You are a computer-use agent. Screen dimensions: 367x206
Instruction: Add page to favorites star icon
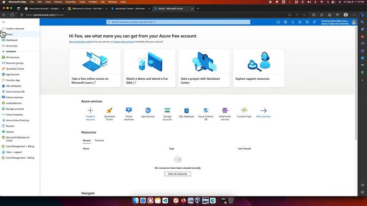coord(304,15)
